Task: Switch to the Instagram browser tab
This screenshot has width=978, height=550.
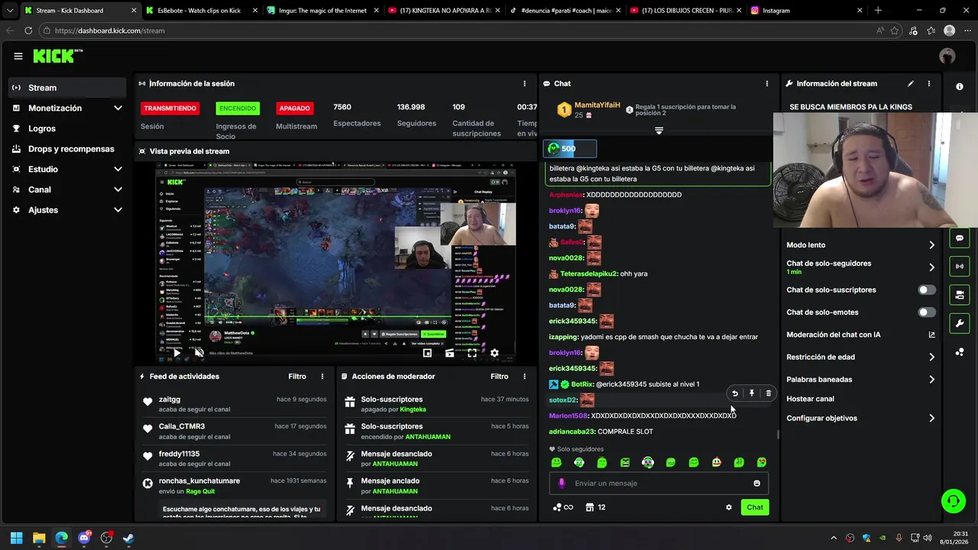Action: click(x=806, y=11)
